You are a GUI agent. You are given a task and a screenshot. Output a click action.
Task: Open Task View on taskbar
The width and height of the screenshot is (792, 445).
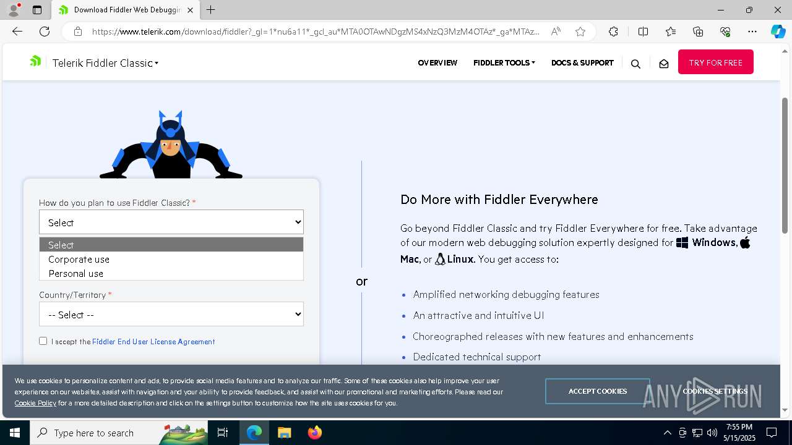223,433
